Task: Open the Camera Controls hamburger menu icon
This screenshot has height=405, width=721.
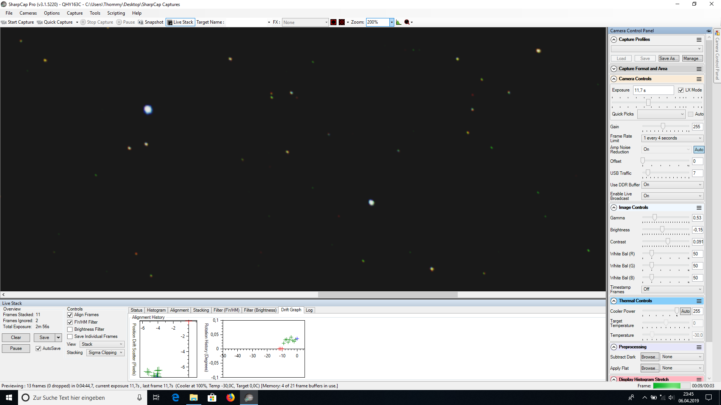Action: (x=699, y=79)
